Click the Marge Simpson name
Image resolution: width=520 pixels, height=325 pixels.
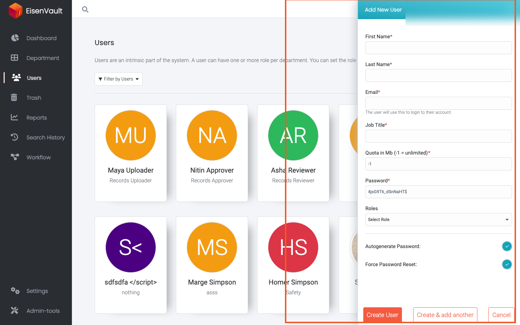[x=212, y=282]
